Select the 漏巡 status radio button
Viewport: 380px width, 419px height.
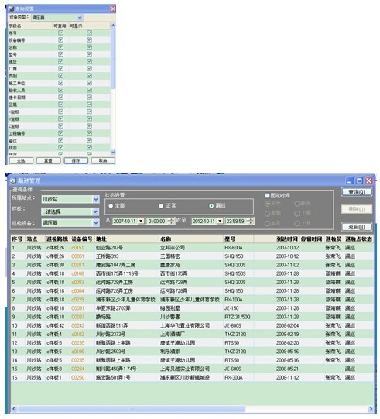click(211, 206)
